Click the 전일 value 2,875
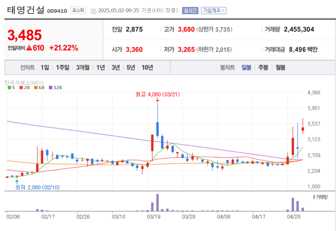Screen dimensions: 336x231 (134, 30)
